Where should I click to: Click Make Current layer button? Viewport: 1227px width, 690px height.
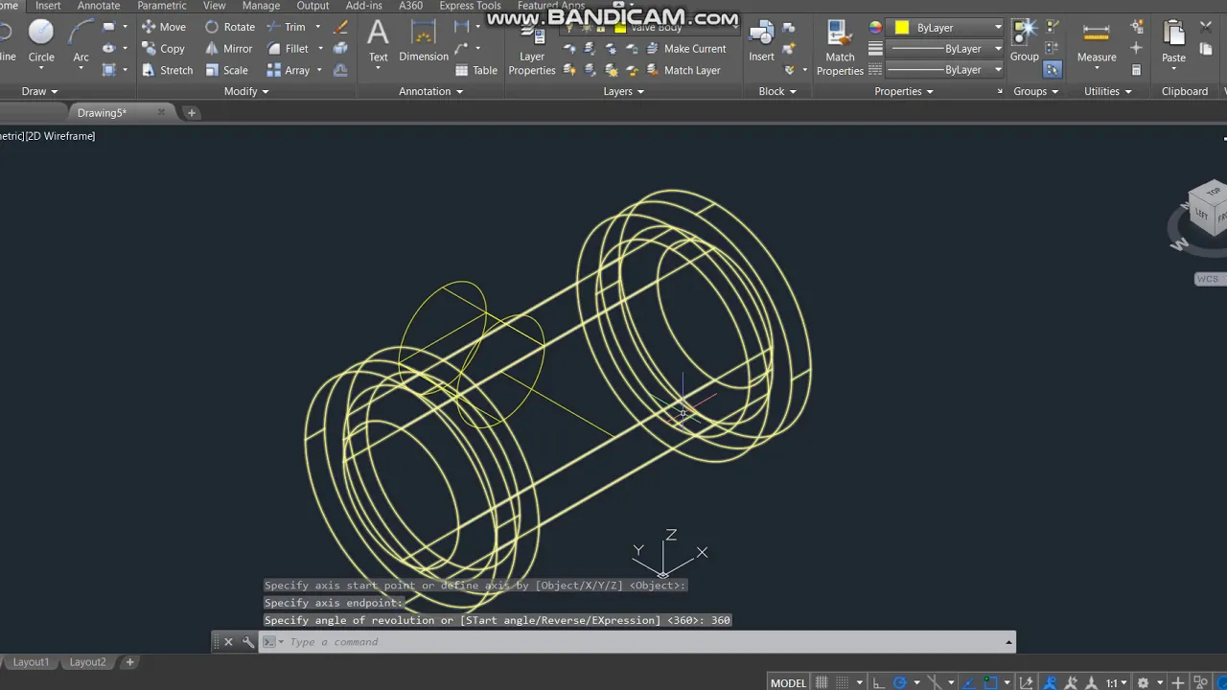(x=685, y=49)
